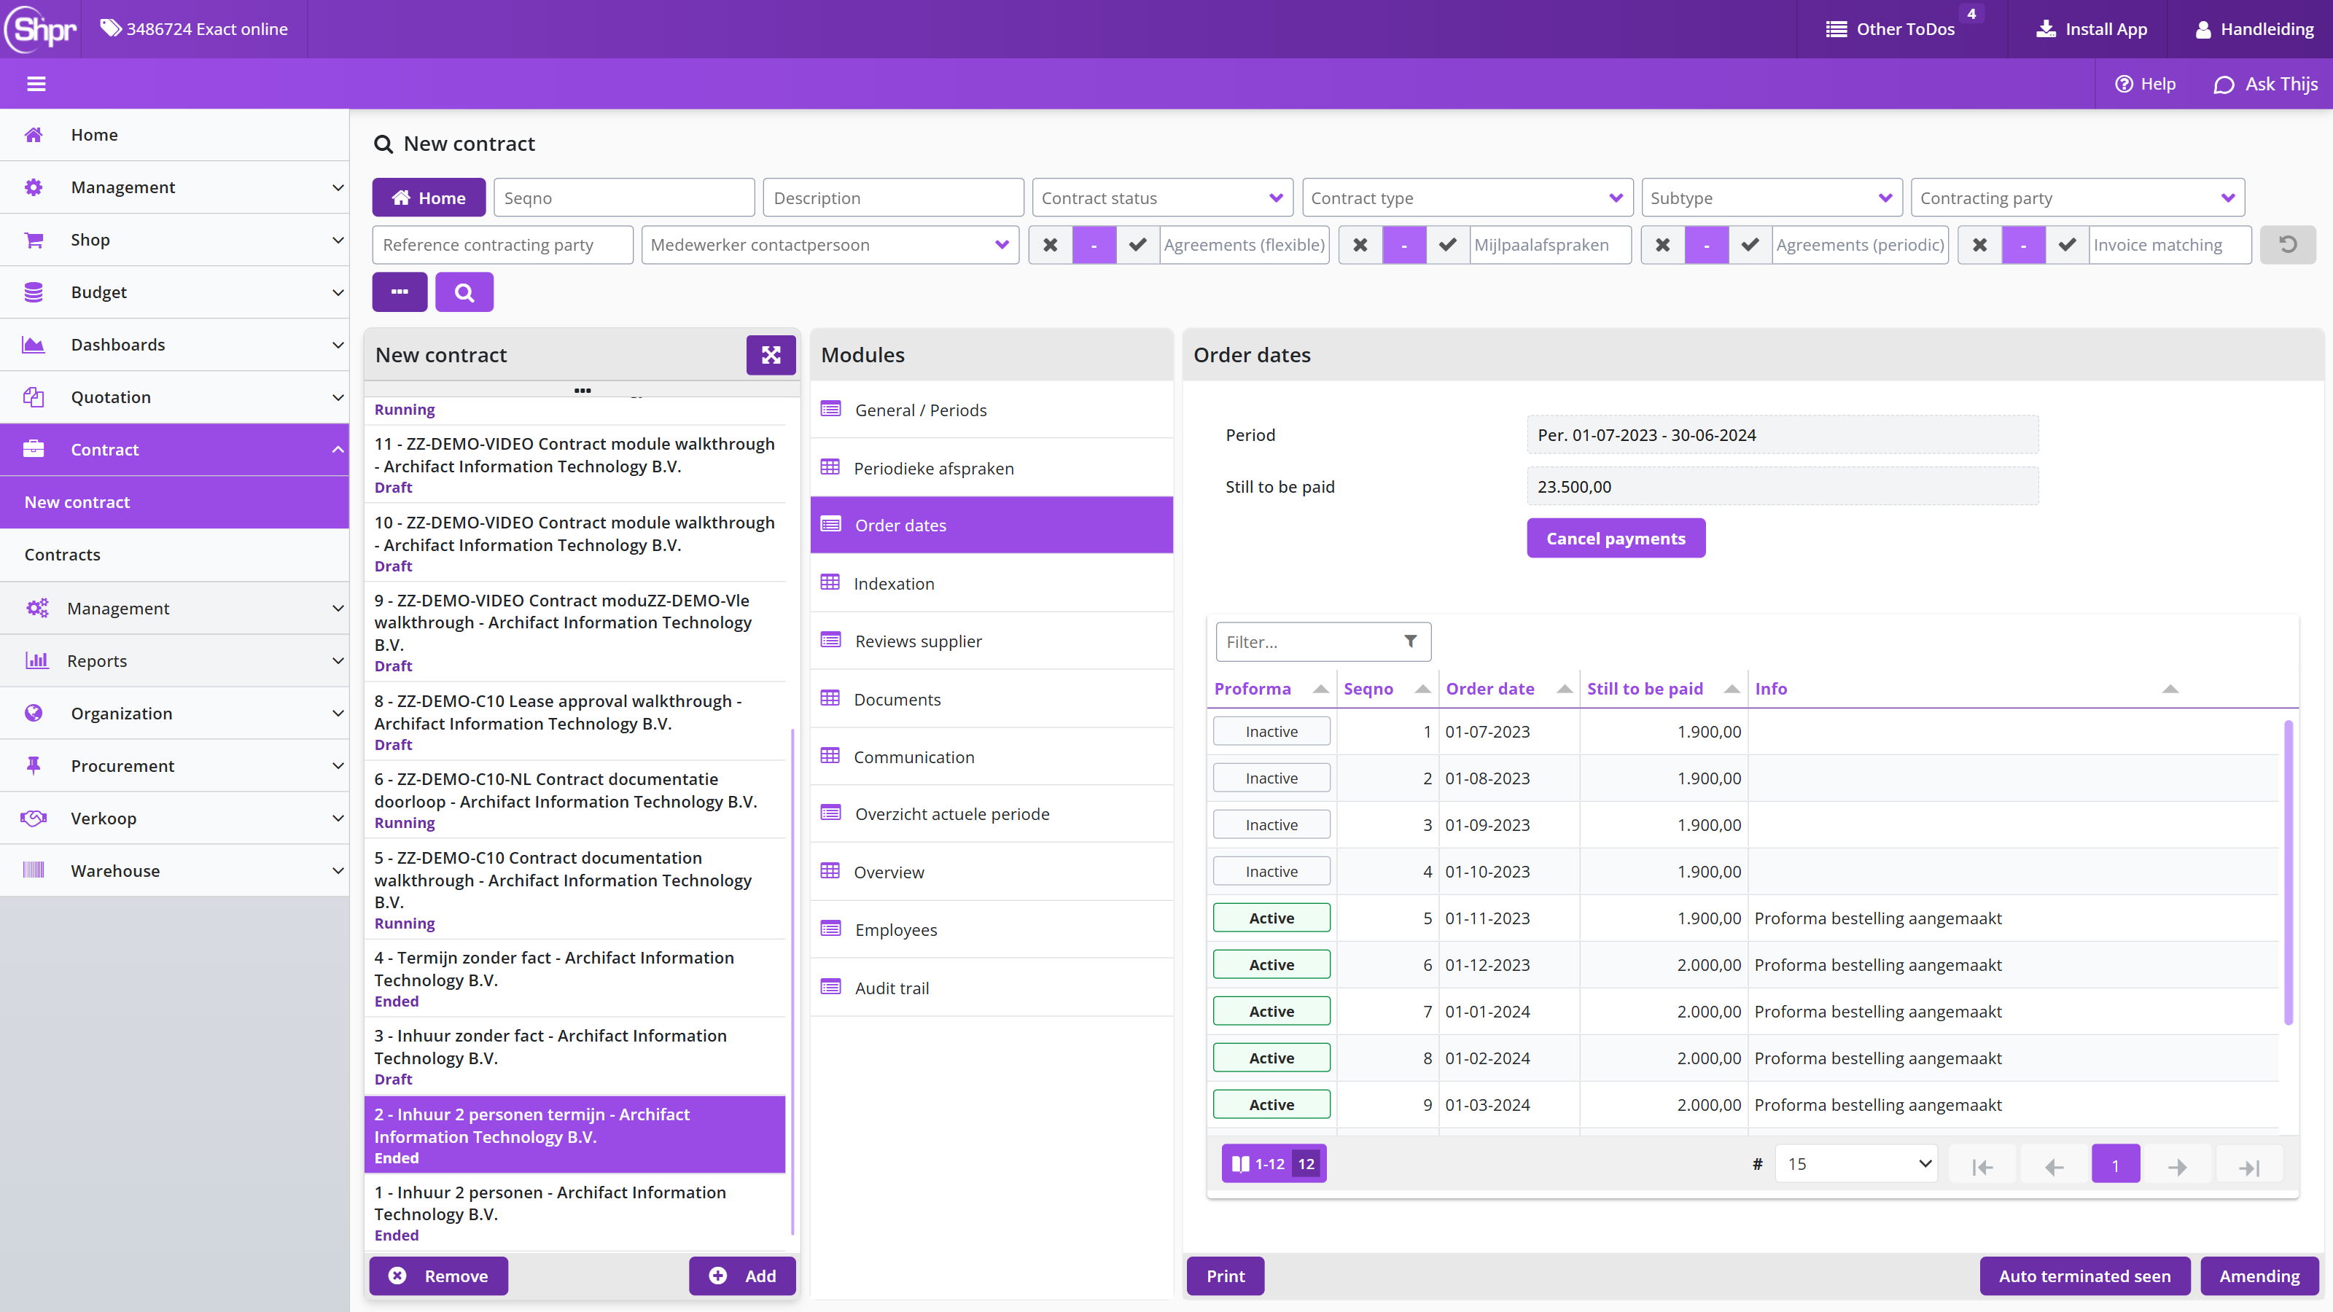Select Contracts in sidebar

pos(174,554)
